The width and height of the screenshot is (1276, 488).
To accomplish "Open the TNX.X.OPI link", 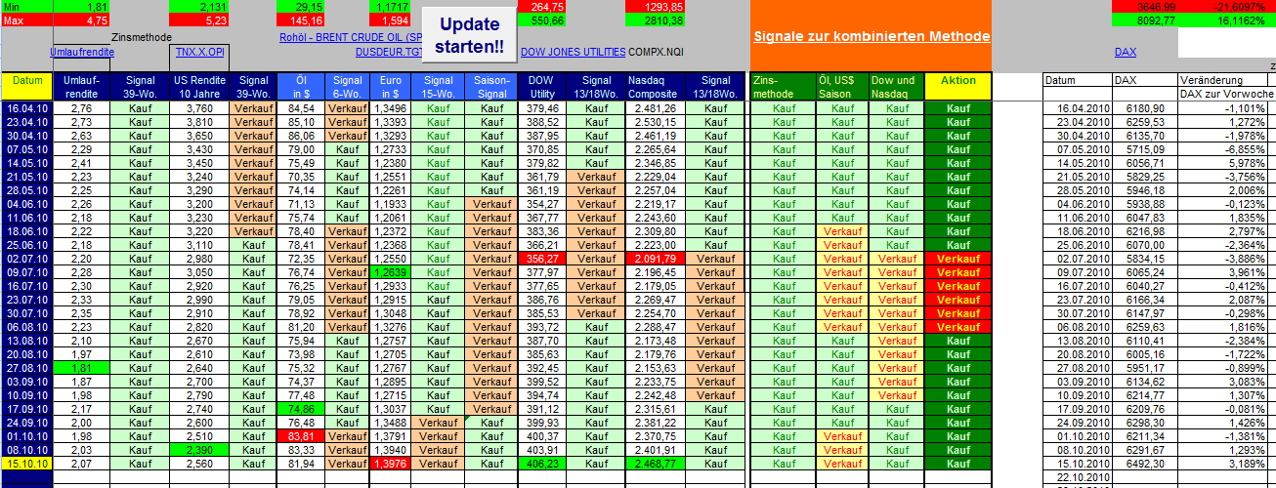I will (200, 52).
